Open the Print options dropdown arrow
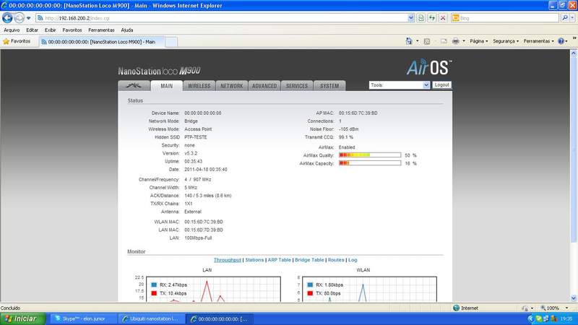 [464, 41]
